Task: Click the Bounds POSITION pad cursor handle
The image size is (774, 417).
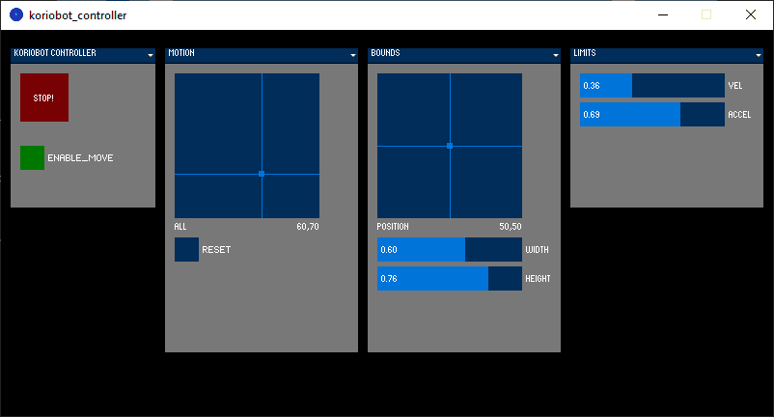Action: [450, 146]
